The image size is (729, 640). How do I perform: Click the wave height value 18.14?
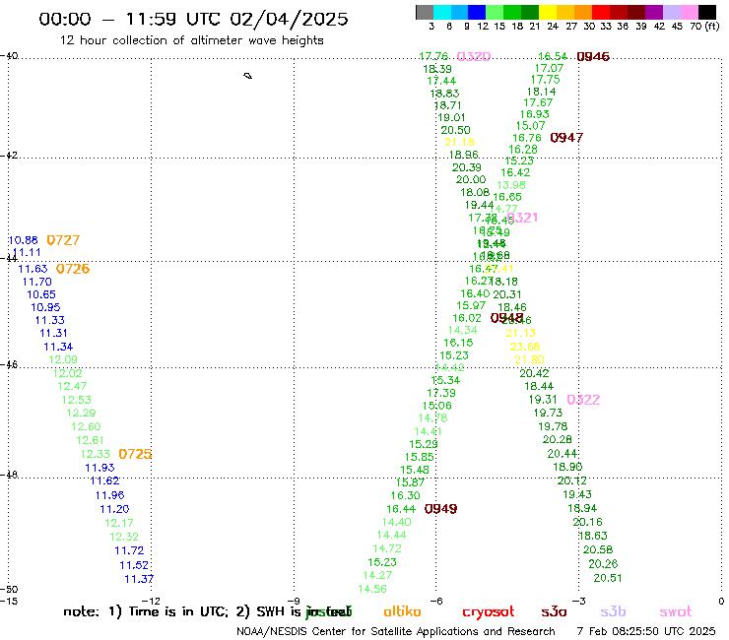(x=541, y=92)
